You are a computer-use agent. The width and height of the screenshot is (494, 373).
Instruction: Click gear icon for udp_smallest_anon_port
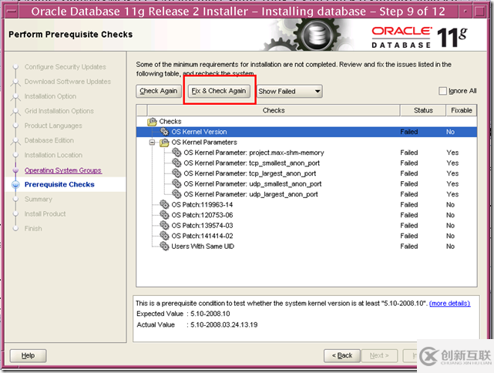tap(176, 183)
